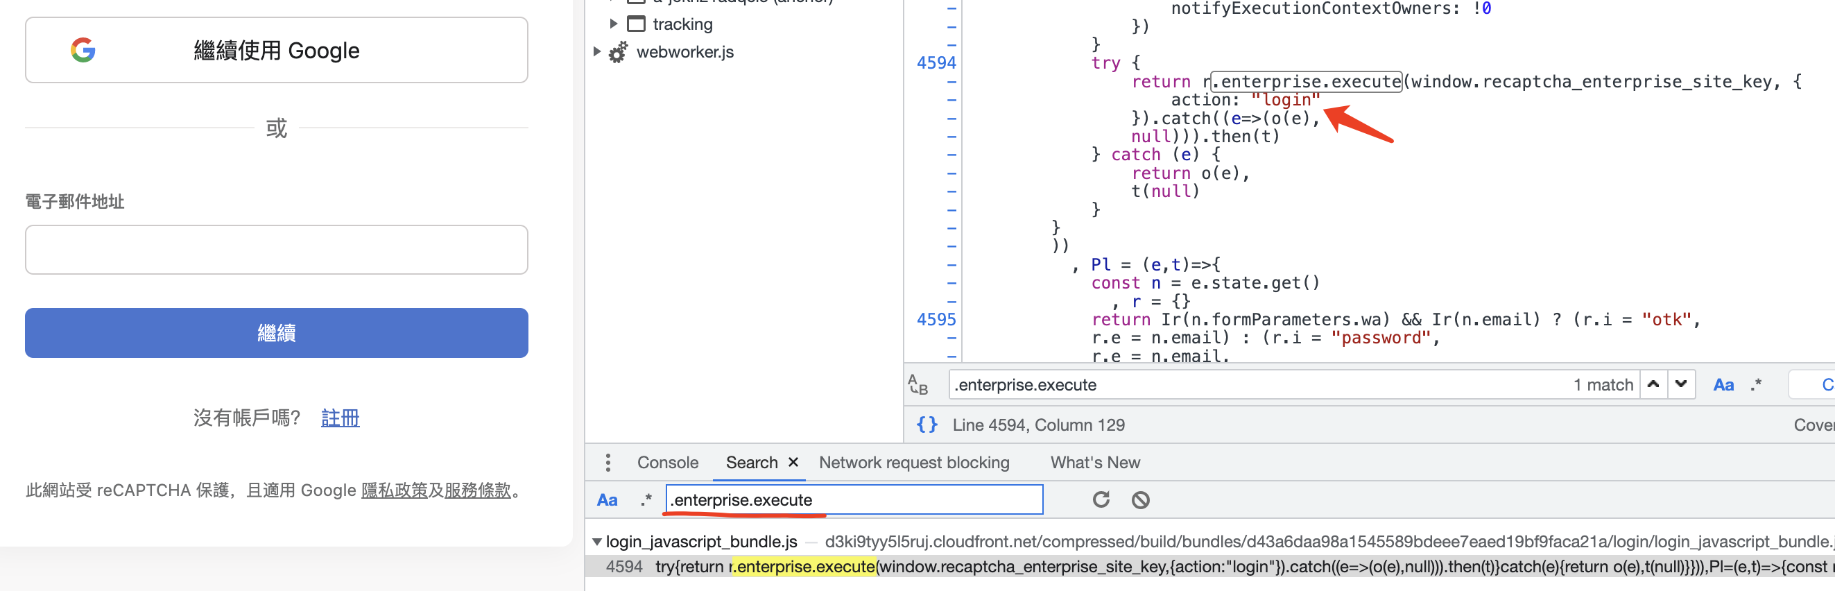The height and width of the screenshot is (591, 1835).
Task: Expand the webworker.js tree node
Action: [597, 51]
